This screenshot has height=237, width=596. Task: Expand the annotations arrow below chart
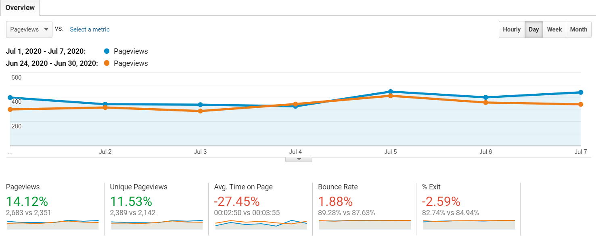click(299, 159)
